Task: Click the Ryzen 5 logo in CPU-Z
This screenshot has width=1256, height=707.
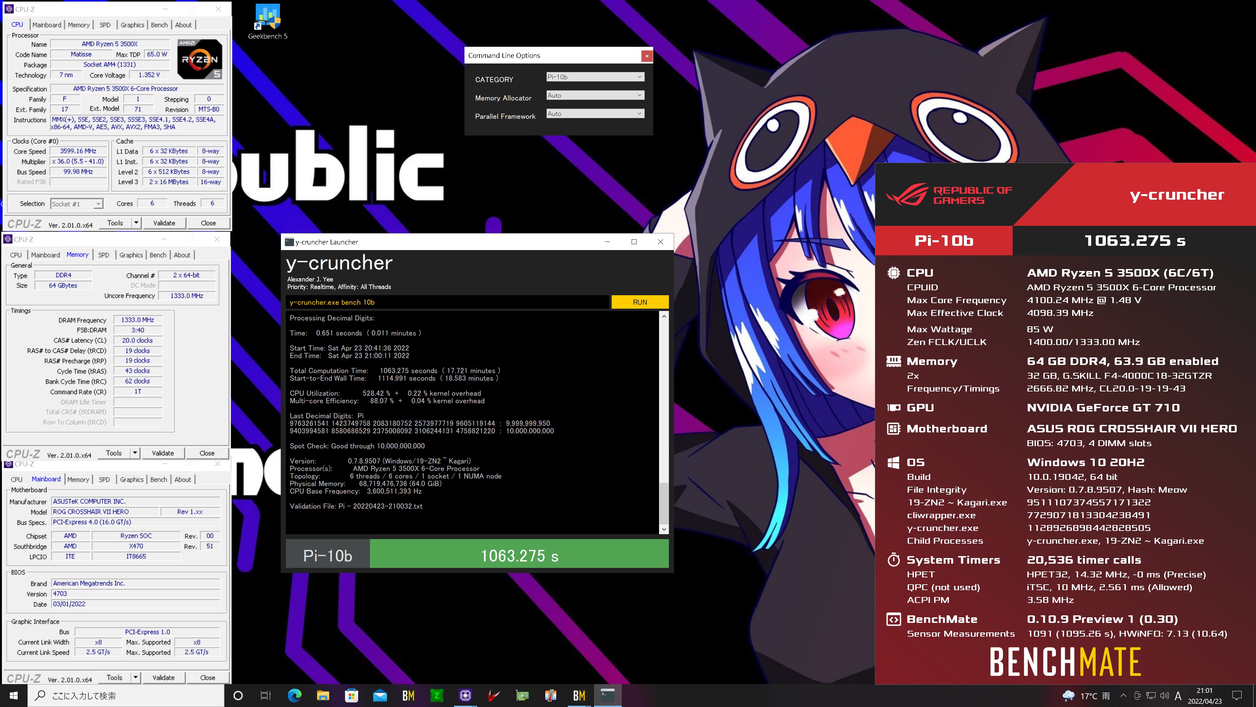Action: (x=200, y=59)
